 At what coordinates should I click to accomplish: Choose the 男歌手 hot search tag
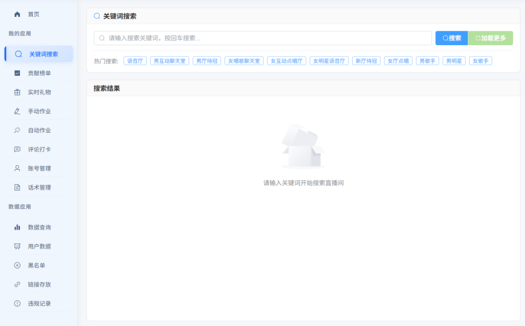point(428,60)
